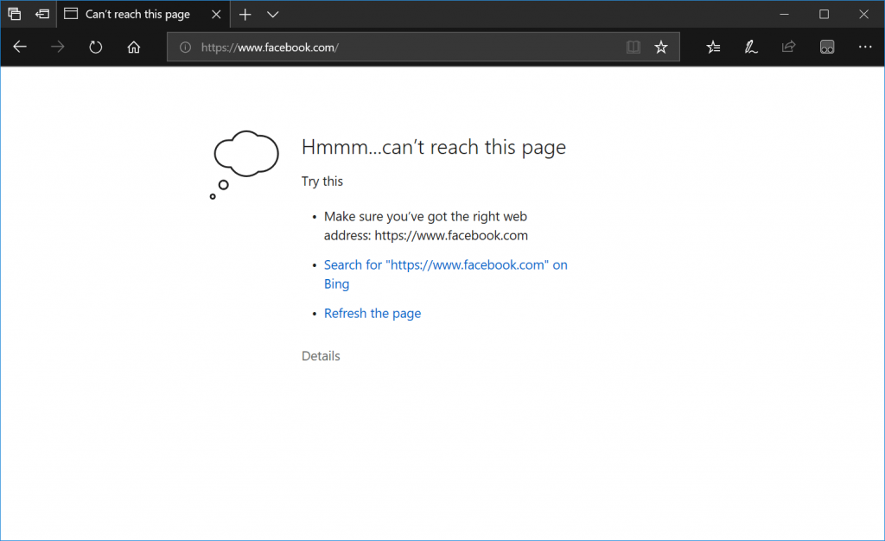Minimize the browser window
Screen dimensions: 885x541
coord(784,15)
